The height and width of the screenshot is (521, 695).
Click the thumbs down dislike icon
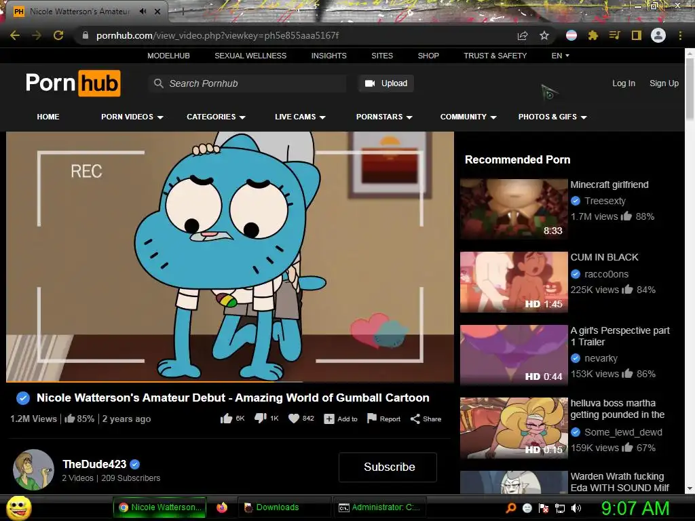pyautogui.click(x=260, y=419)
